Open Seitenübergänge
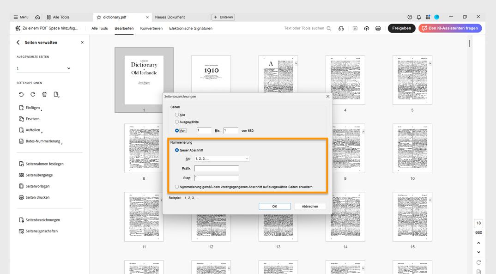Image resolution: width=496 pixels, height=274 pixels. [36, 175]
